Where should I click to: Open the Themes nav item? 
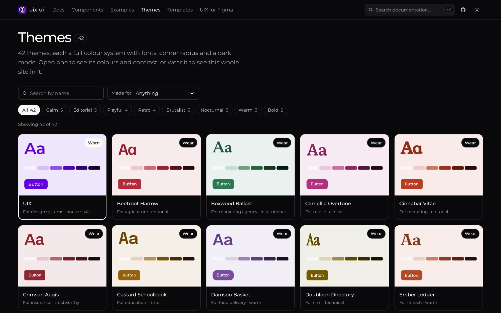click(151, 10)
